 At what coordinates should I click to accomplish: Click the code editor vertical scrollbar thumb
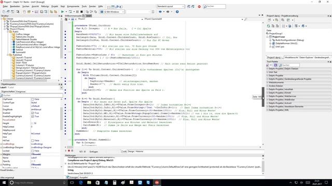click(x=263, y=97)
